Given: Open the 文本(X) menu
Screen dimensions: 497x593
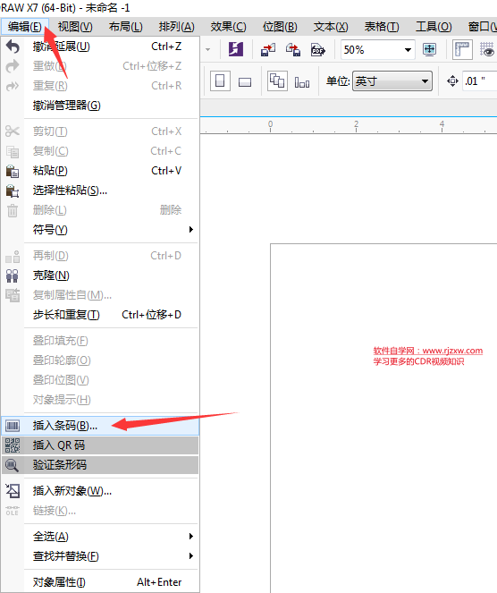Looking at the screenshot, I should pos(331,27).
